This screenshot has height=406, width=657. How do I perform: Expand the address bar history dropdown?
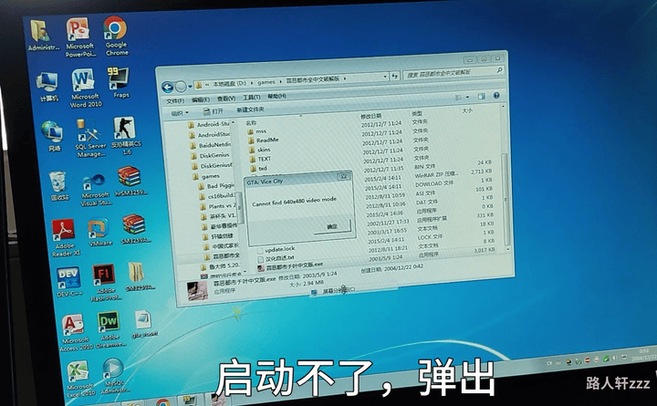click(x=385, y=77)
